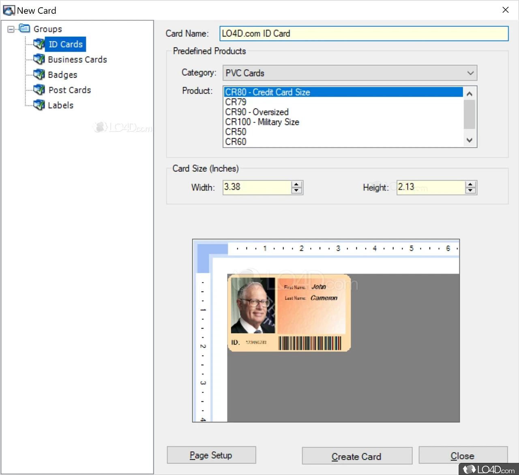
Task: Click the Labels group icon
Action: [x=39, y=105]
